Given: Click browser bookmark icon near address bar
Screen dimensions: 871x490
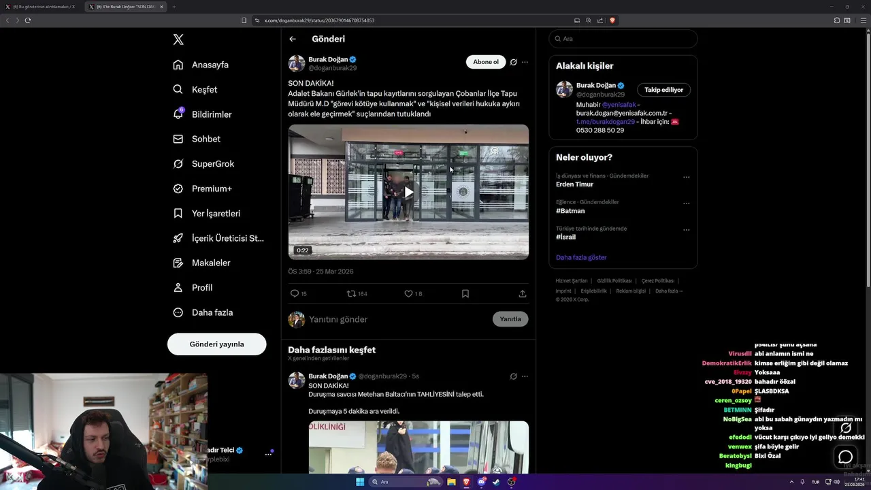Looking at the screenshot, I should pos(244,20).
